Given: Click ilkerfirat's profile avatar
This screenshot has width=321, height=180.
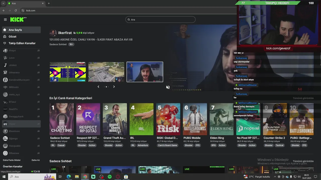Looking at the screenshot, I should [53, 33].
